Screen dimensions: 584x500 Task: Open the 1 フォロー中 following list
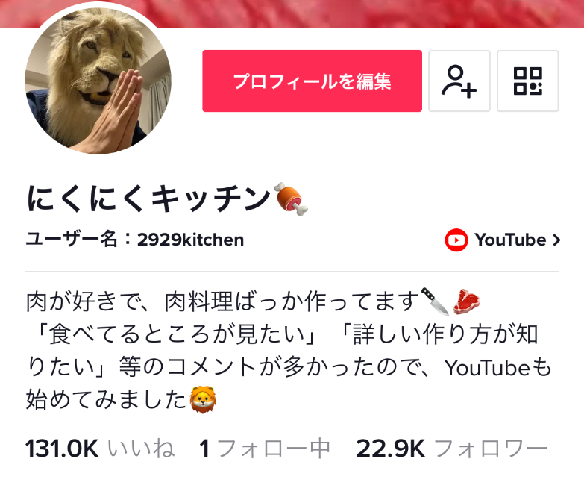tap(265, 449)
